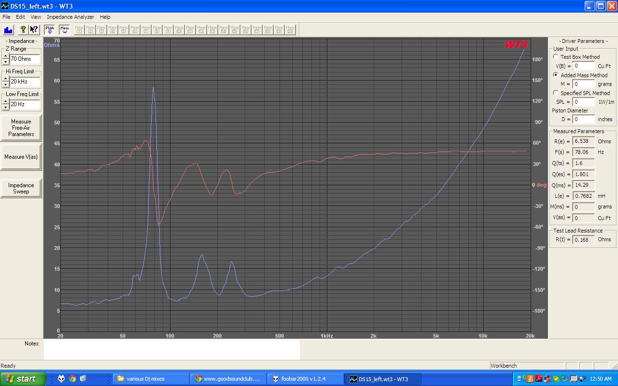Select the Mem 20 memory slot icon
Image resolution: width=618 pixels, height=386 pixels.
pos(290,29)
